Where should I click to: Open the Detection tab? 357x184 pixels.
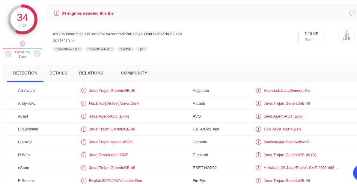click(x=25, y=73)
